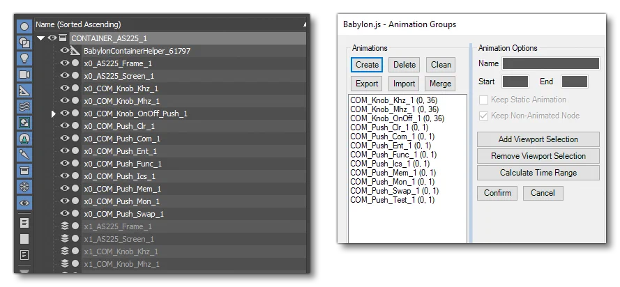Viewport: 620px width, 287px height.
Task: Click helper icon of BabylonContainerHelper_61797
Action: click(75, 51)
